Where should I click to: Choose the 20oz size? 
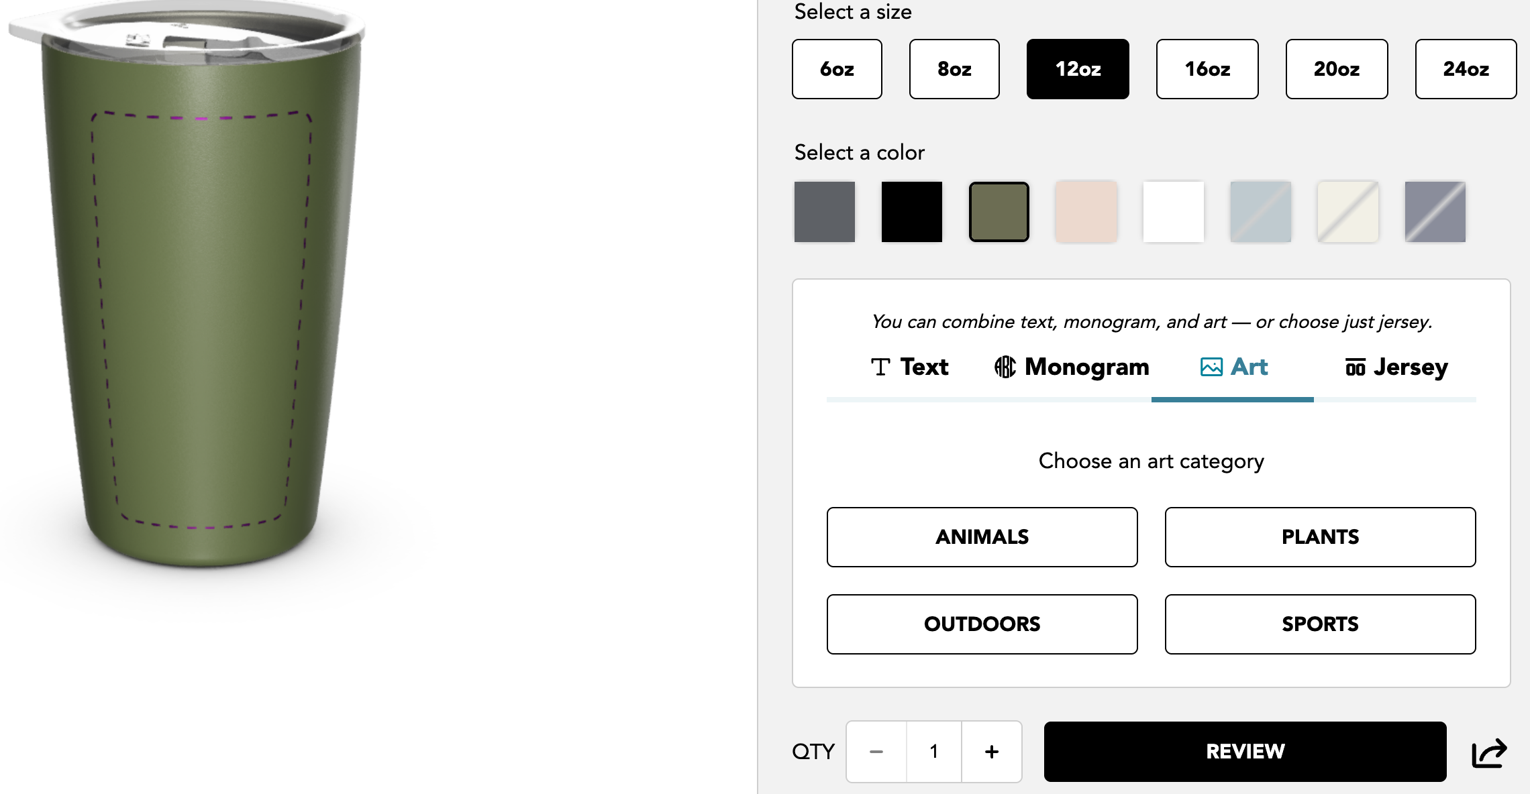coord(1336,69)
